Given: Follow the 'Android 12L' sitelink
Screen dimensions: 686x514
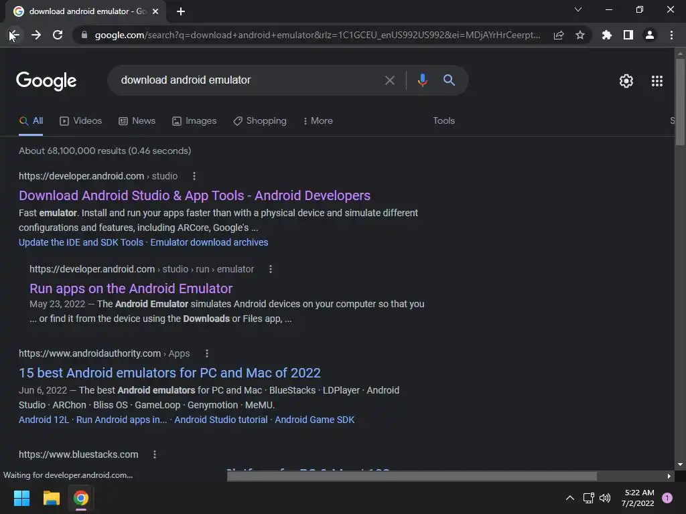Looking at the screenshot, I should pyautogui.click(x=44, y=420).
